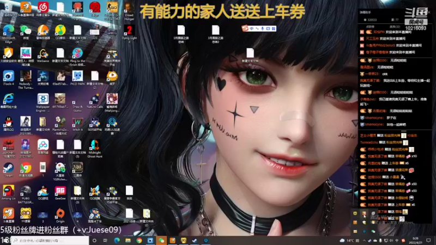Switch to Steam in the taskbar
The height and width of the screenshot is (245, 436).
[x=195, y=241]
